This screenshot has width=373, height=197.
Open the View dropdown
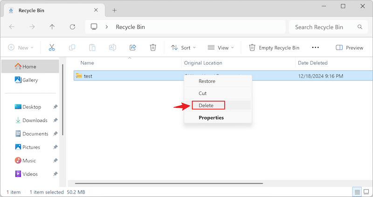pyautogui.click(x=221, y=48)
